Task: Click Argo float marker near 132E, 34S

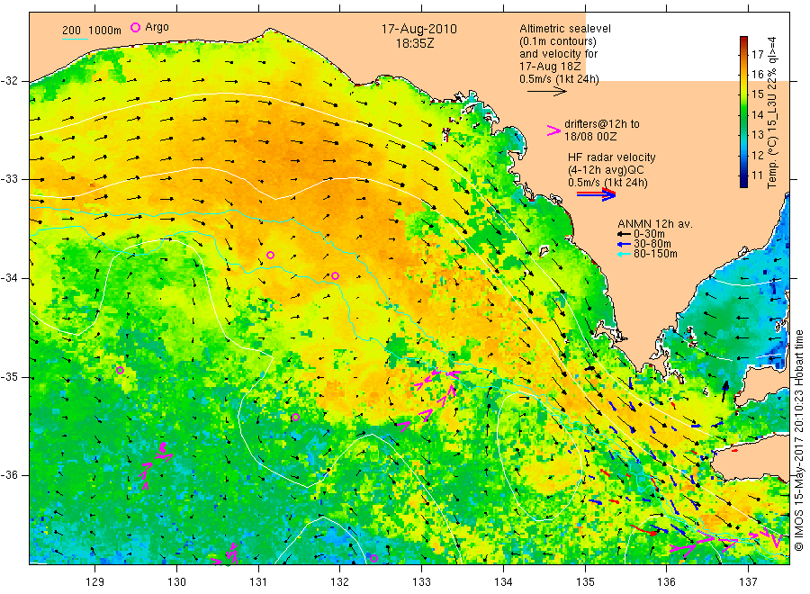Action: tap(336, 275)
